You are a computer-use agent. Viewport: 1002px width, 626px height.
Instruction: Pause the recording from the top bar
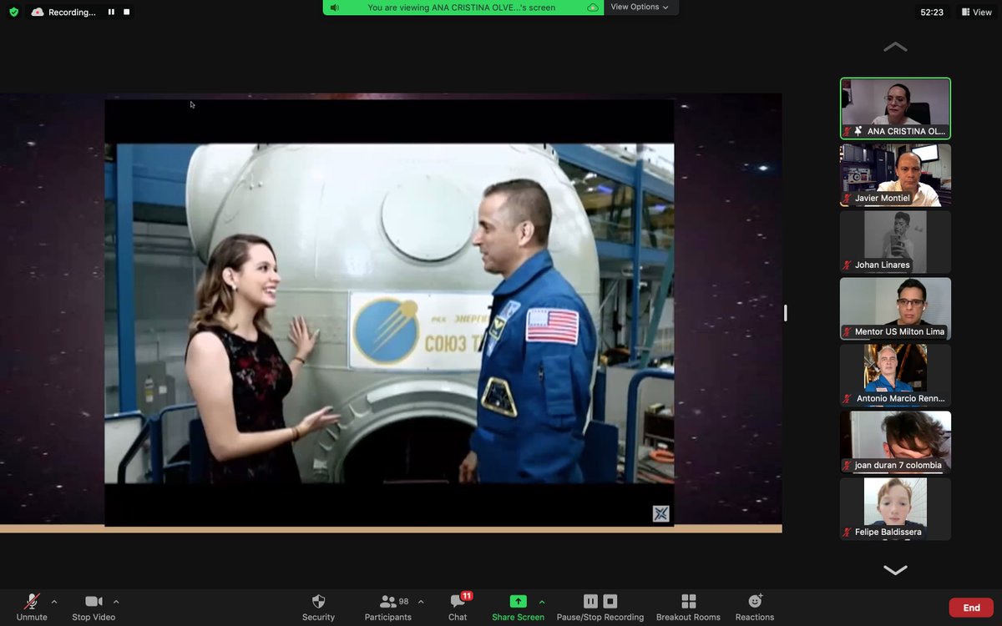111,12
